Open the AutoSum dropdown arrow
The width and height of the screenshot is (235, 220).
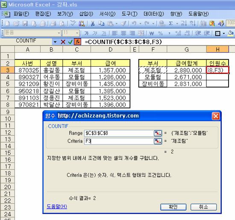pyautogui.click(x=177, y=23)
